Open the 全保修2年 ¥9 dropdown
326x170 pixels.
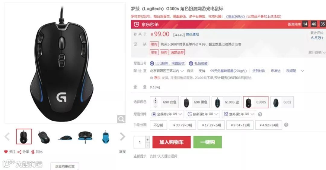tap(167, 114)
